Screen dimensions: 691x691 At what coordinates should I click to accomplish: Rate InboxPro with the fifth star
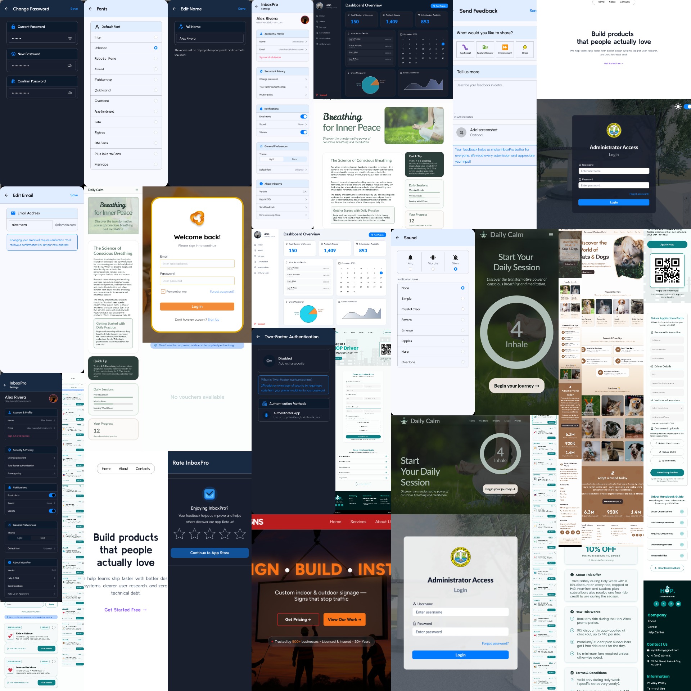point(240,533)
